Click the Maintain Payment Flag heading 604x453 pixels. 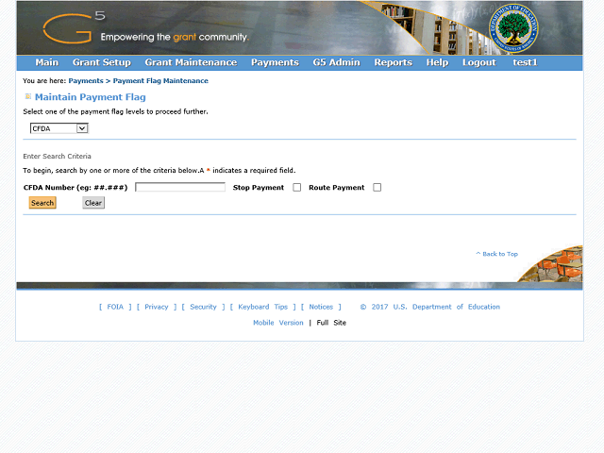pos(91,97)
